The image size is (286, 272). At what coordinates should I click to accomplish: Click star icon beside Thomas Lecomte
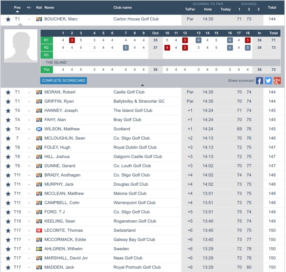(x=8, y=230)
